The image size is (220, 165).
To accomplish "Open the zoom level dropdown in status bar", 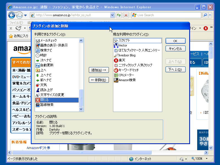I will 207,159.
